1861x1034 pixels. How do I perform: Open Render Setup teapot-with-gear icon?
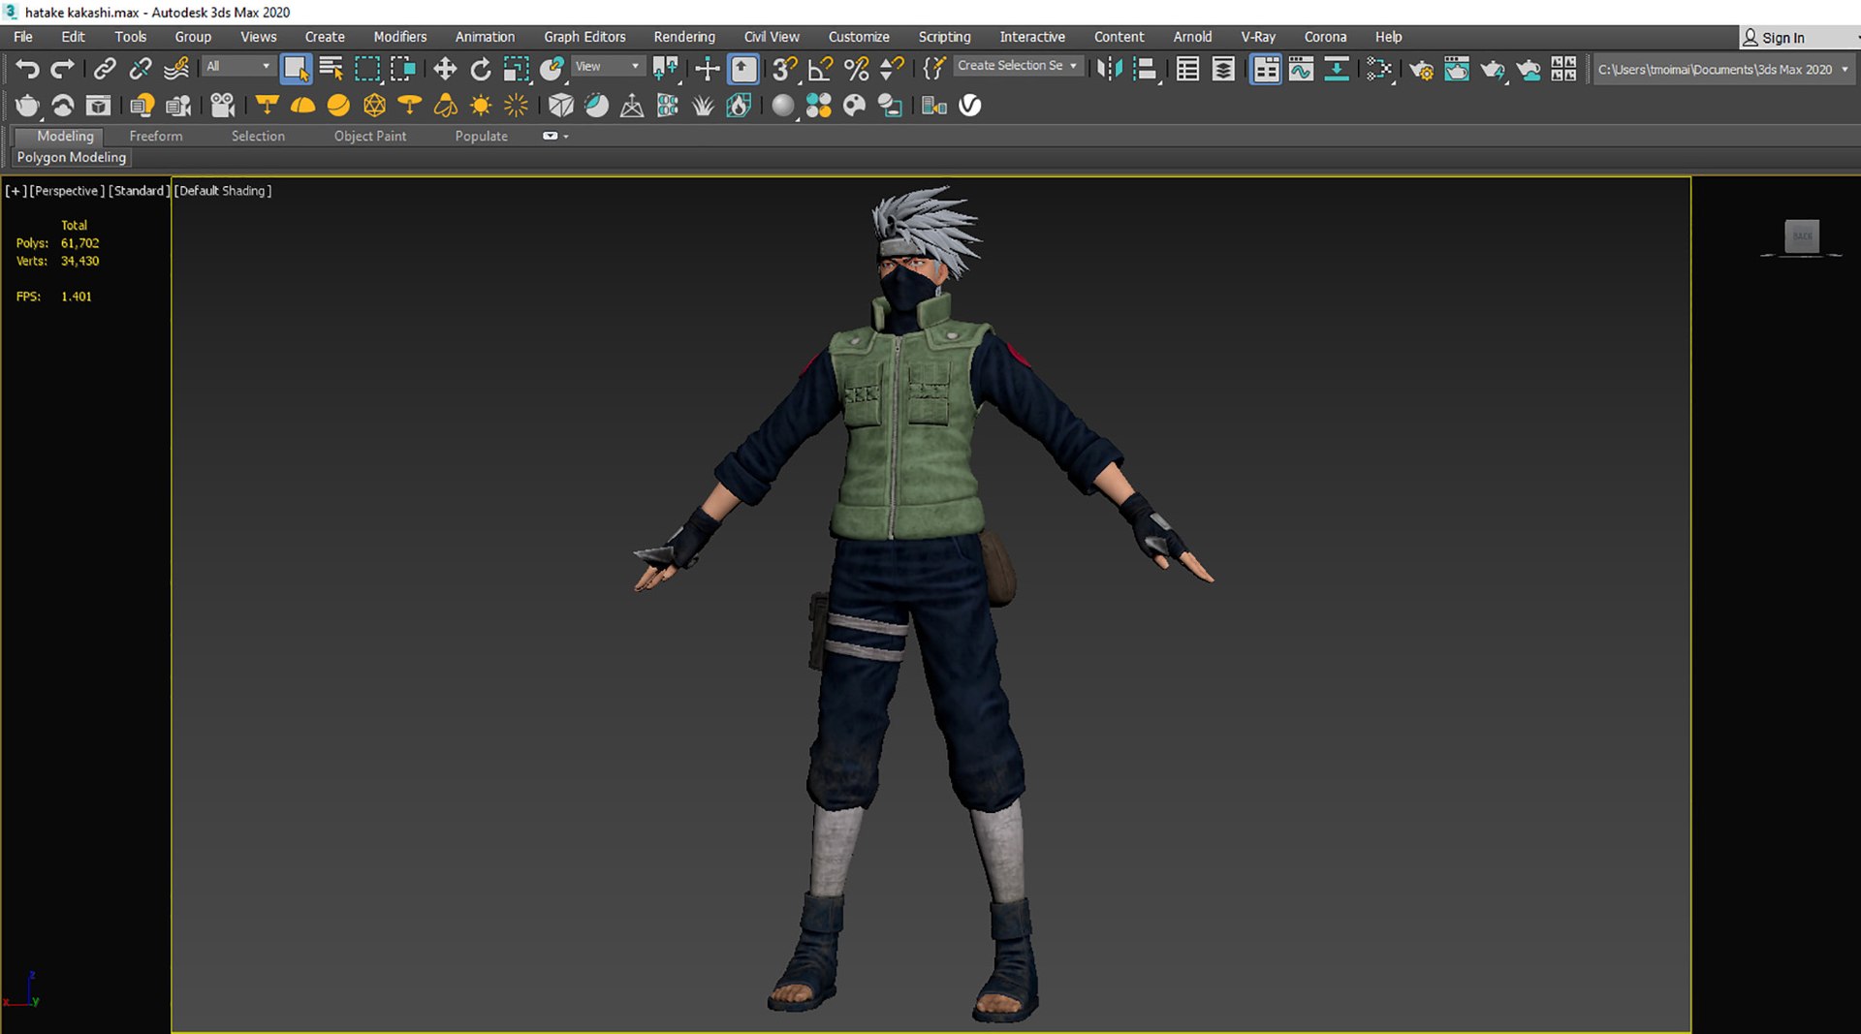click(1422, 69)
